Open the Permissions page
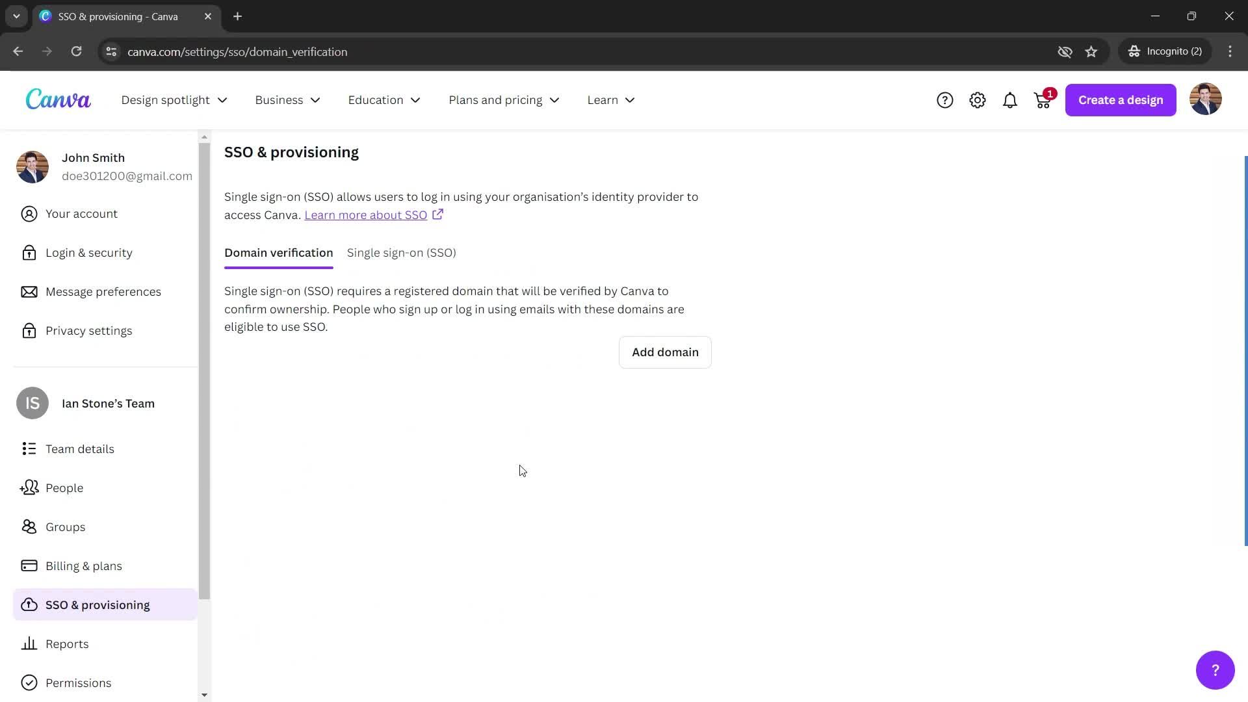This screenshot has width=1248, height=702. pos(104,683)
